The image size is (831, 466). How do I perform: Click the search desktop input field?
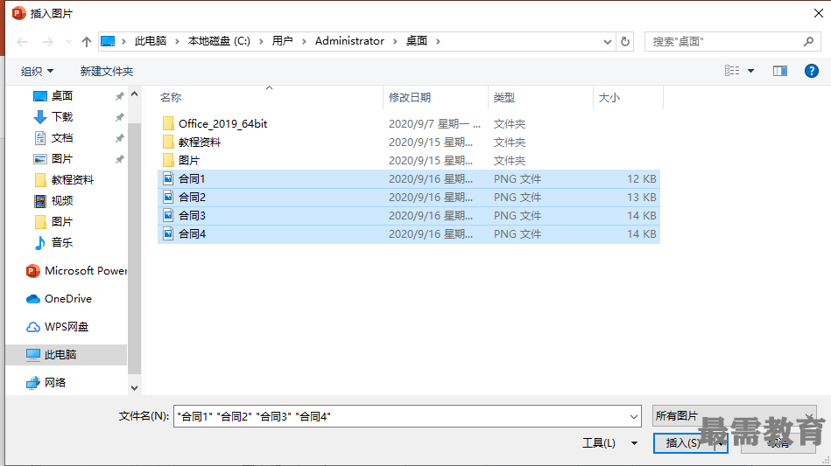[725, 41]
